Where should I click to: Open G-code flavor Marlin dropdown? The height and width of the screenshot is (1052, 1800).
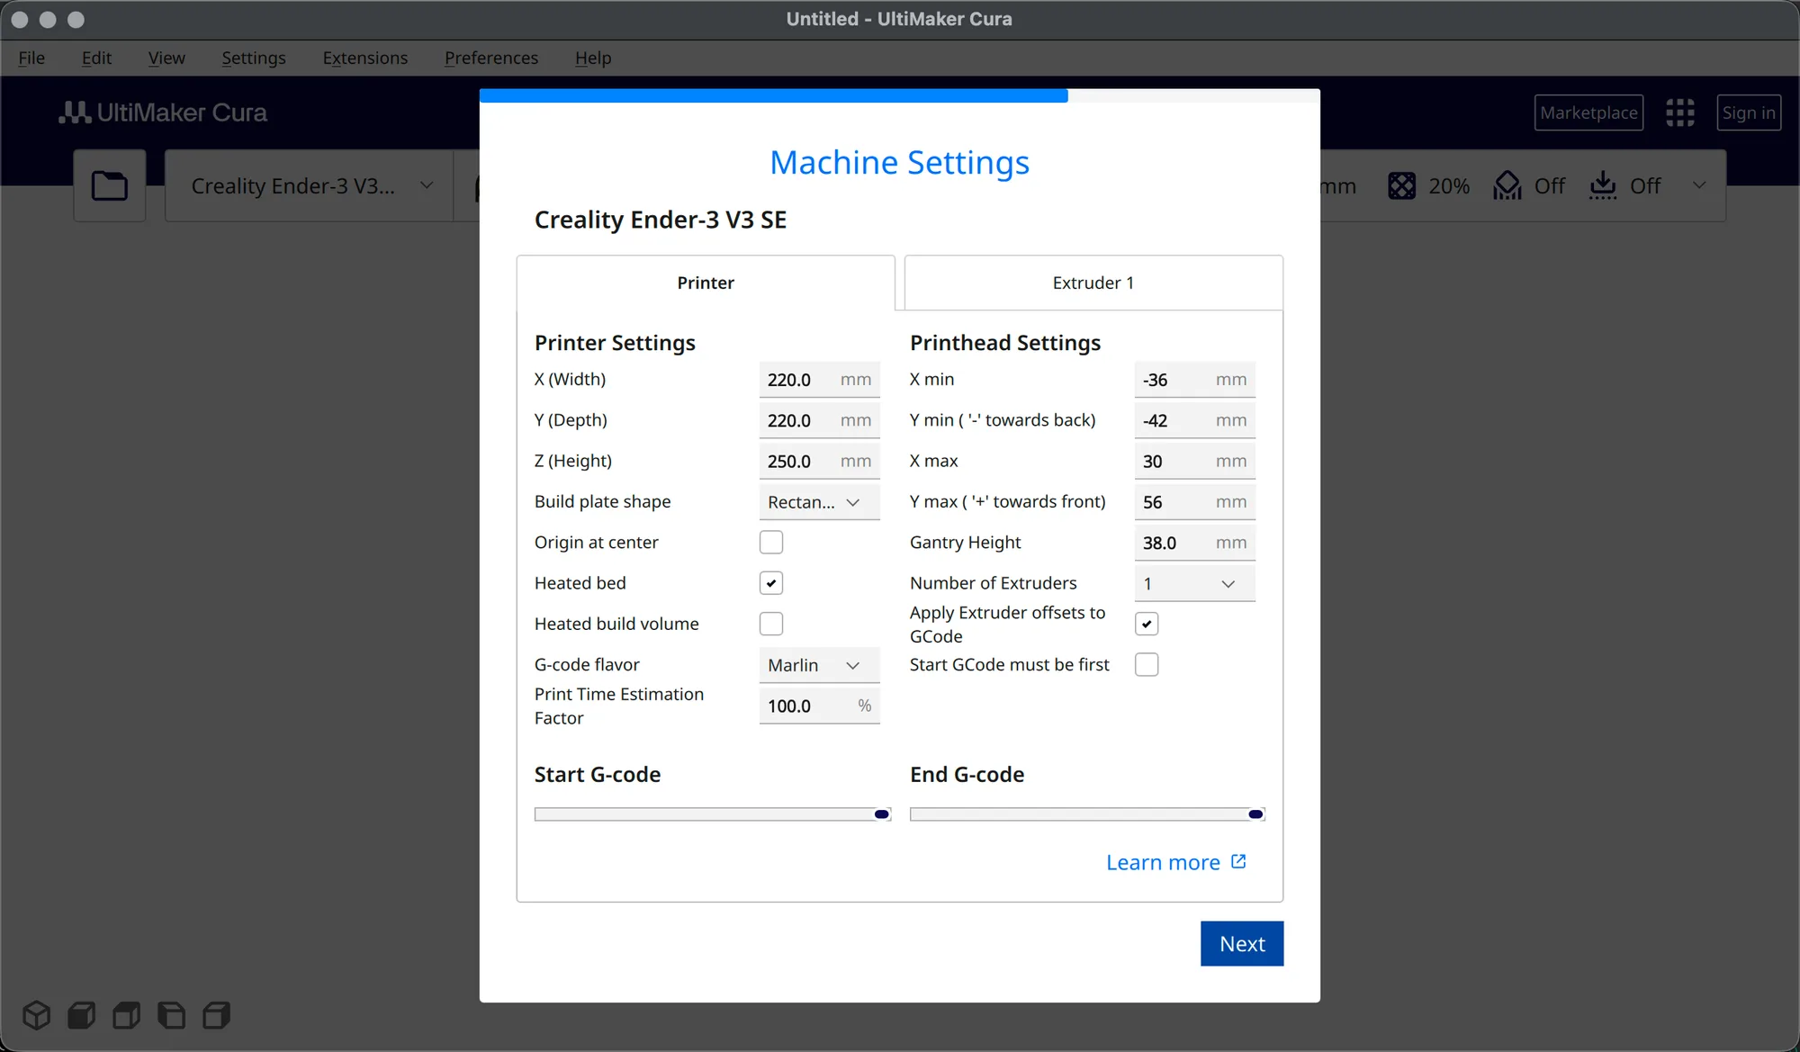coord(819,664)
